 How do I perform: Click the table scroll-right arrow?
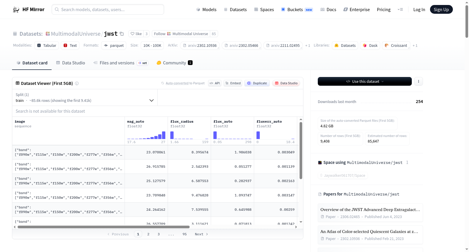(x=296, y=227)
